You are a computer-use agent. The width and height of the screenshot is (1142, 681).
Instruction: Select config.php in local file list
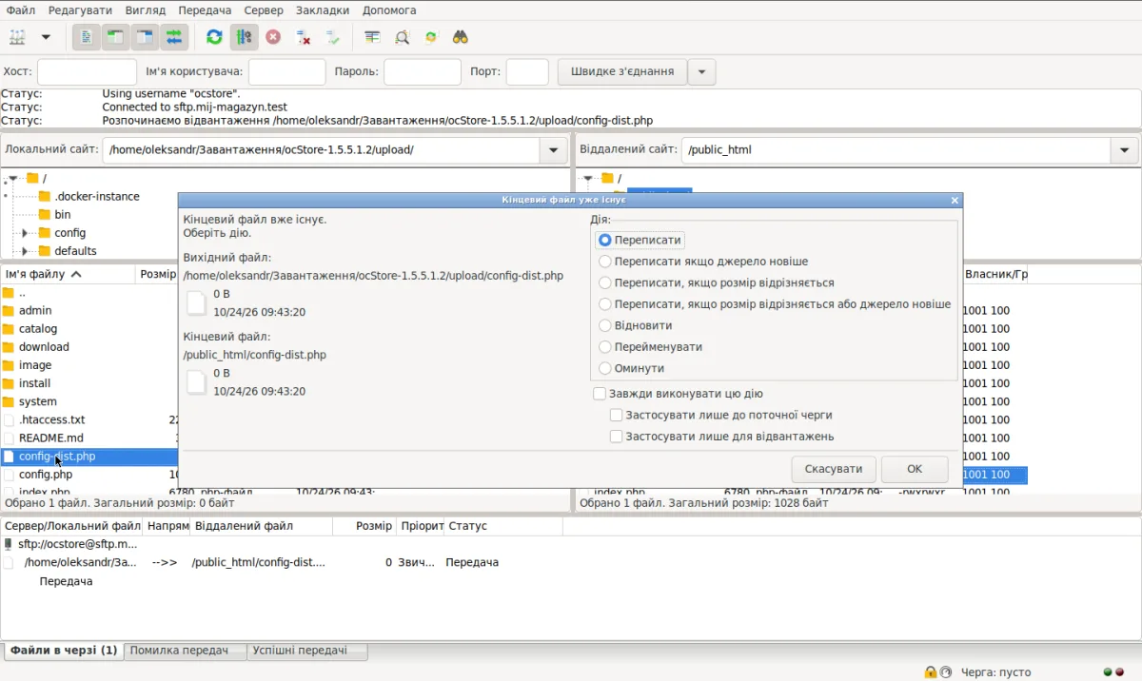pyautogui.click(x=46, y=475)
